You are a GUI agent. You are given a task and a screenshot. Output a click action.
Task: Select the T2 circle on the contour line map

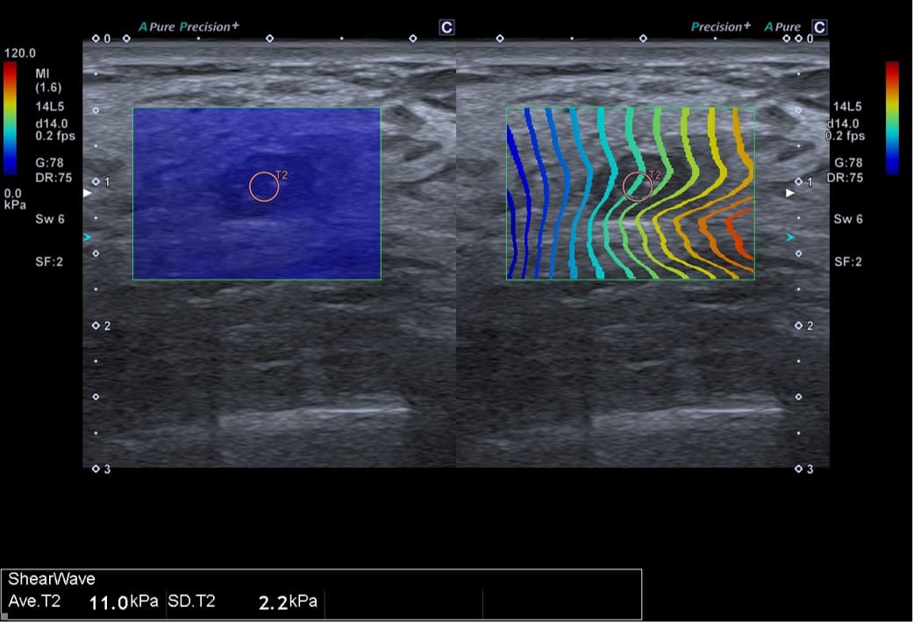(x=638, y=187)
